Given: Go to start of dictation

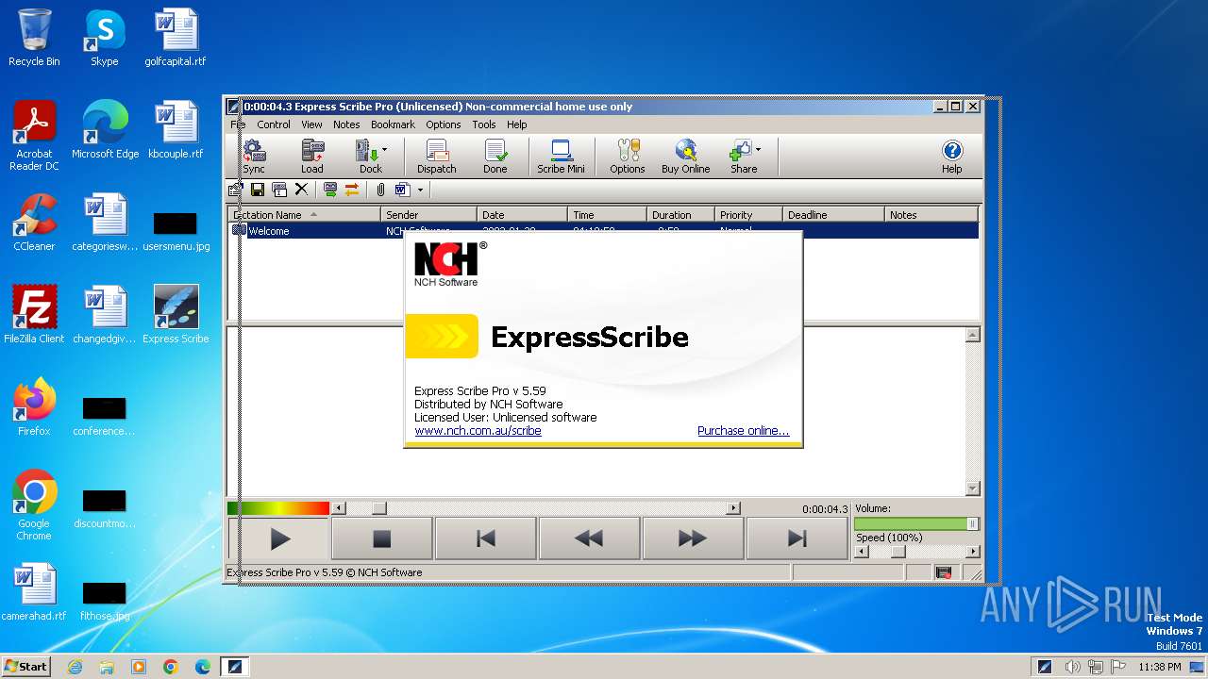Looking at the screenshot, I should tap(485, 538).
